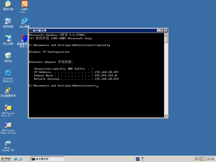Screen dimensions: 216x162
Task: Click the Windows IP Configuration line
Action: coord(49,52)
